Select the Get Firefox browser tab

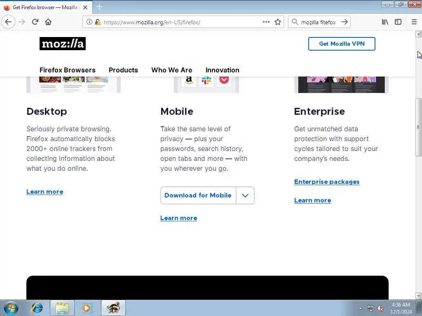(x=46, y=7)
